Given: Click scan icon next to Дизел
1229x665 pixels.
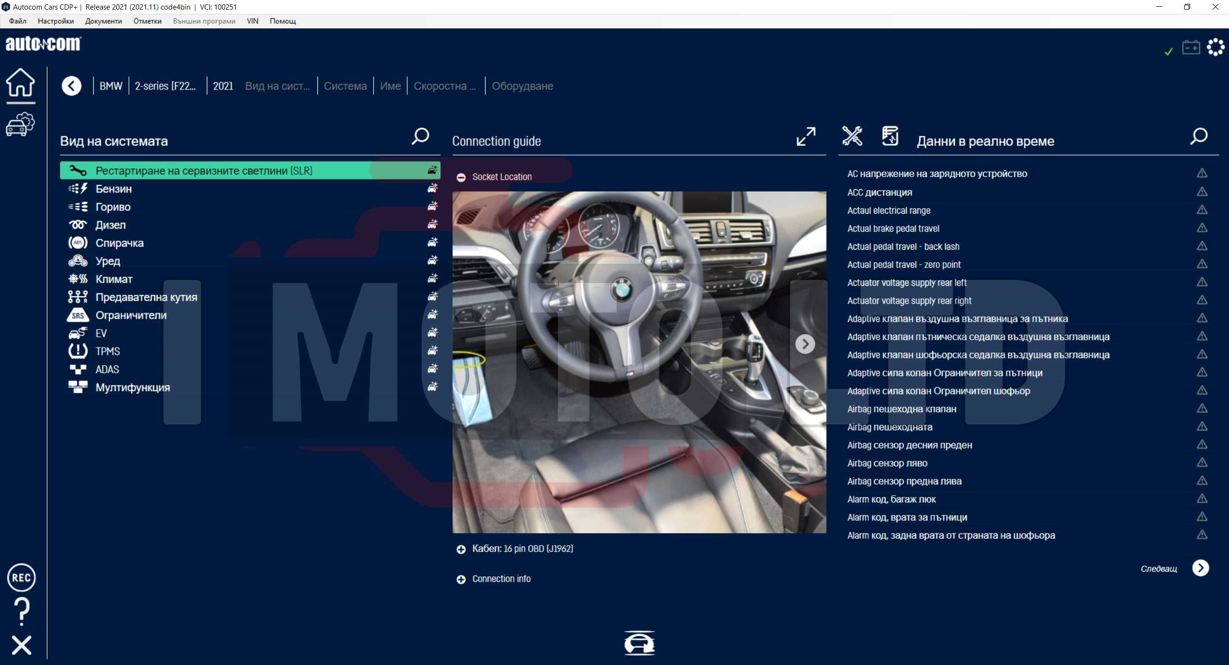Looking at the screenshot, I should pos(433,225).
